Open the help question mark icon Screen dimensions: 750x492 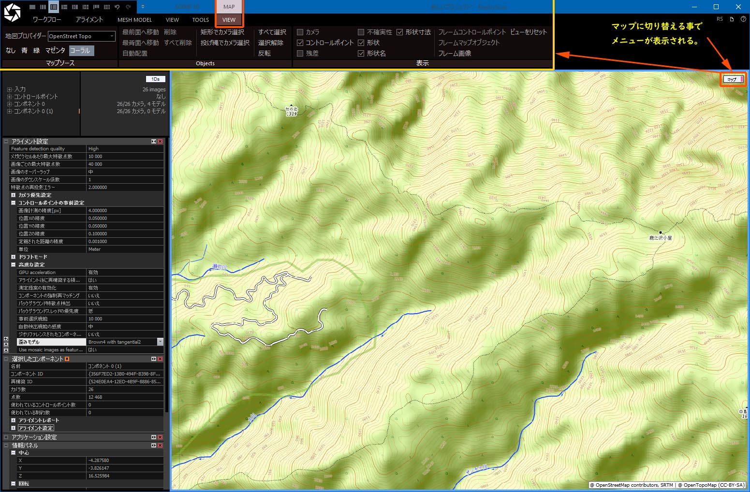tap(743, 19)
